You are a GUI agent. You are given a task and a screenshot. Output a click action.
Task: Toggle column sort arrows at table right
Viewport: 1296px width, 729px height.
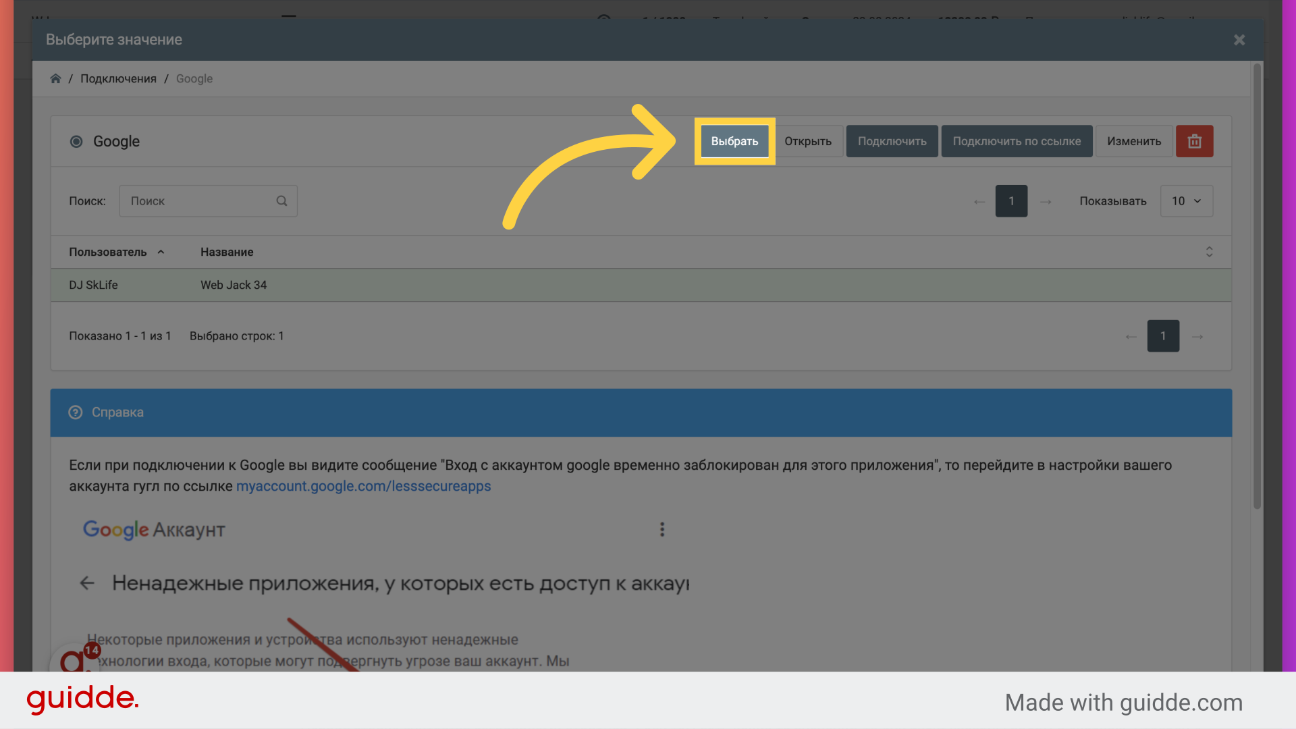pos(1209,252)
